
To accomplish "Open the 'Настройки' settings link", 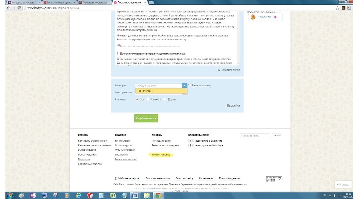I will (x=233, y=106).
